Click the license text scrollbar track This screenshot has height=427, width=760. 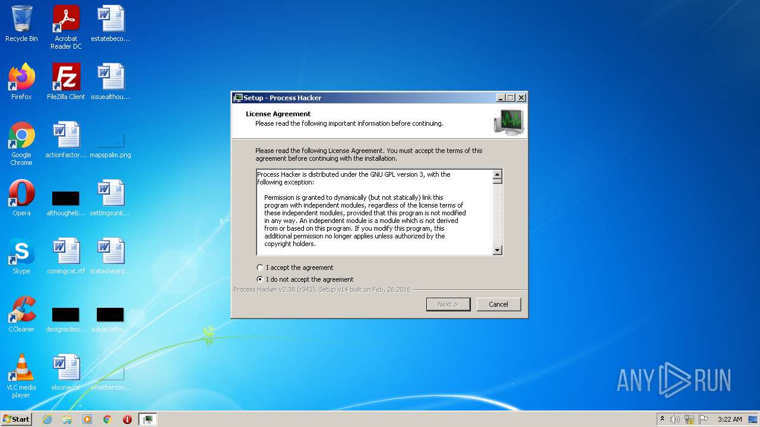pos(498,215)
